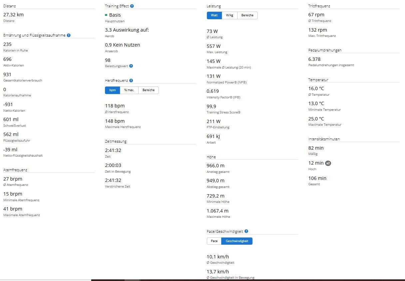Click the x2 badge beside 12 min
Image resolution: width=405 pixels, height=281 pixels.
(x=328, y=163)
